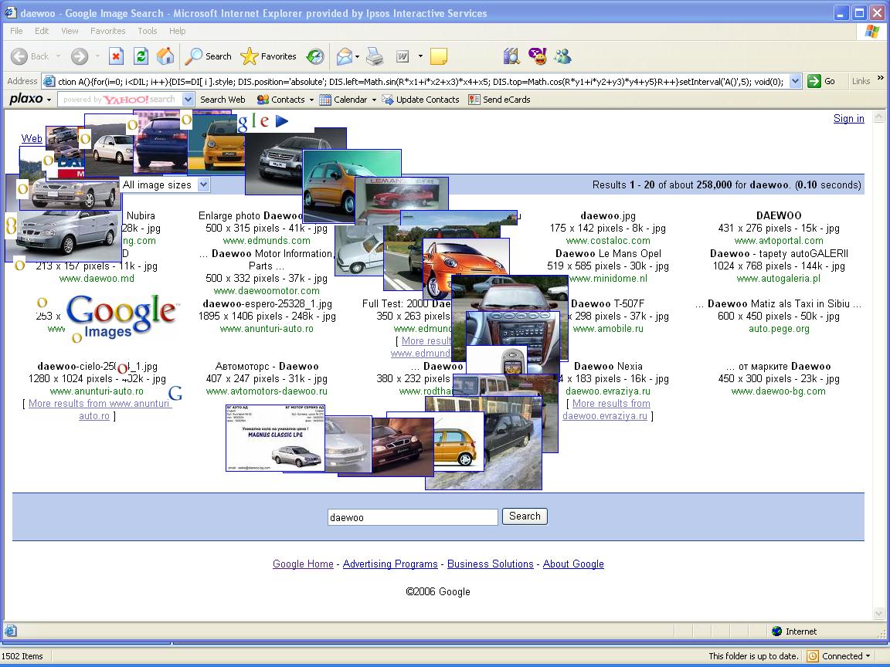
Task: Open the Favorites menu
Action: pos(108,31)
